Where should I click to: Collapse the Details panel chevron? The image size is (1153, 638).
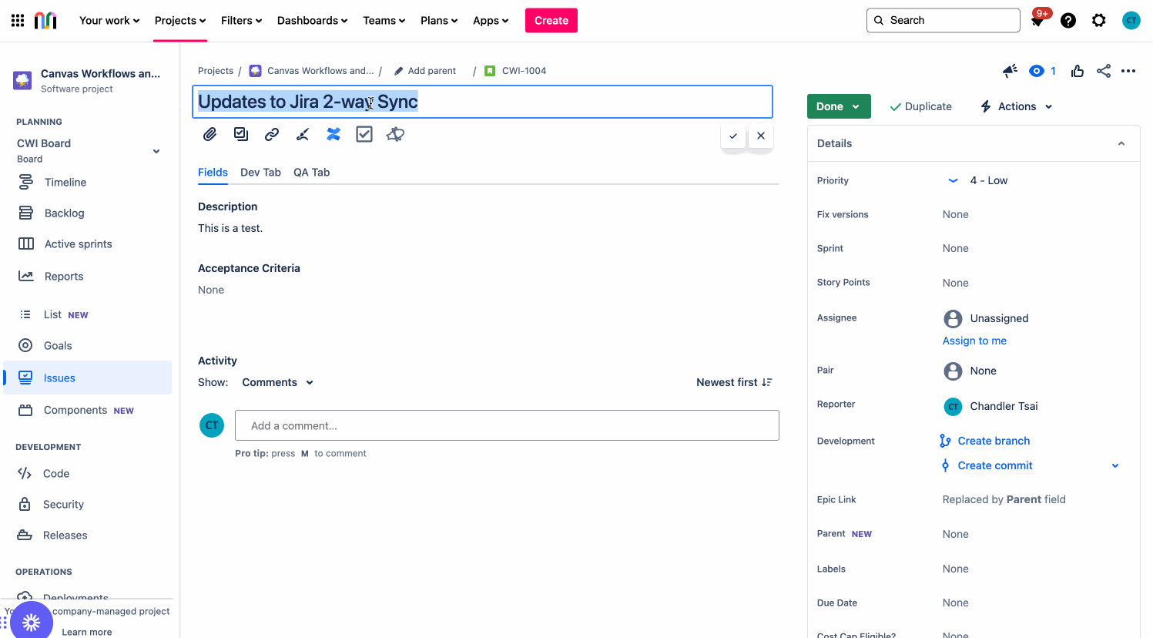[1121, 143]
